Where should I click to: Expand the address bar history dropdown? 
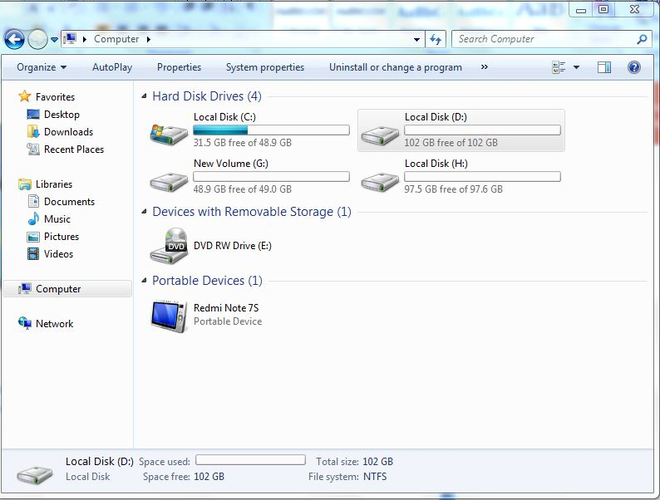click(x=417, y=39)
